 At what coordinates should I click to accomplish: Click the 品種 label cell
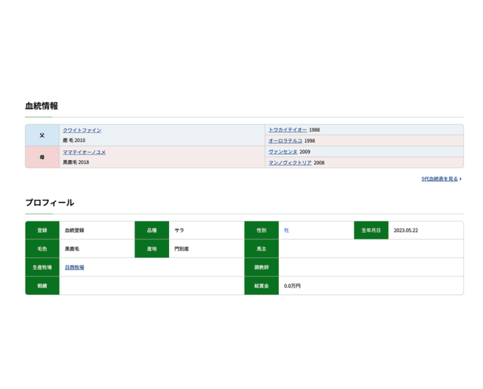[152, 230]
